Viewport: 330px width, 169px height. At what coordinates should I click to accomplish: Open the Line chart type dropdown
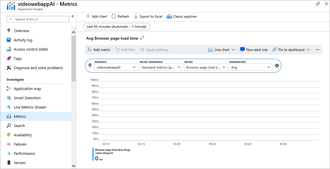click(222, 50)
